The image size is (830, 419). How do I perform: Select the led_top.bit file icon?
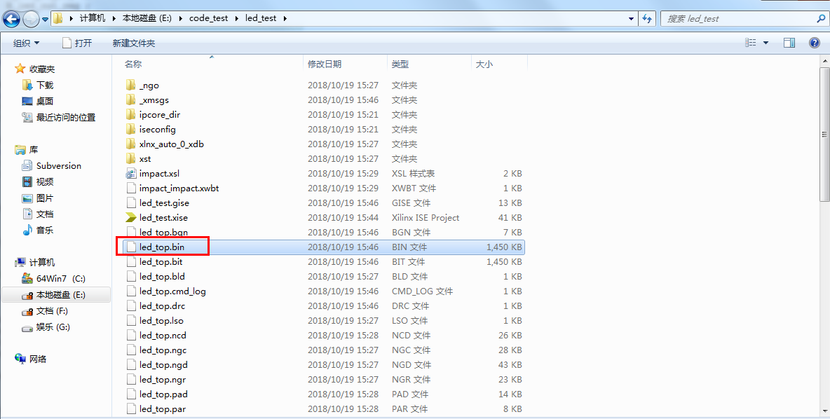click(x=131, y=261)
